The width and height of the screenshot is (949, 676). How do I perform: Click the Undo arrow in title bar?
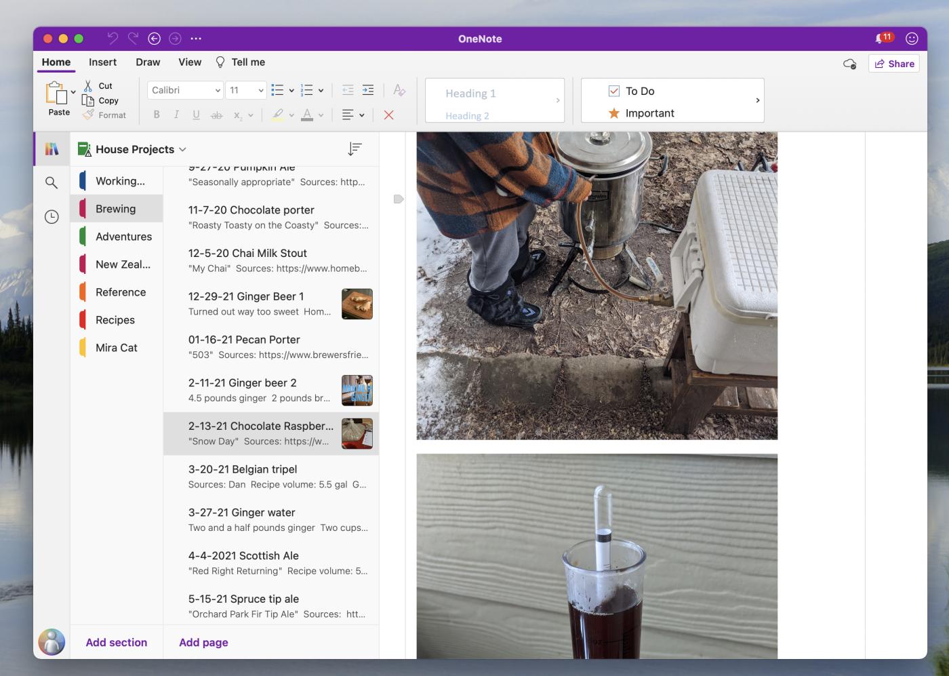113,38
